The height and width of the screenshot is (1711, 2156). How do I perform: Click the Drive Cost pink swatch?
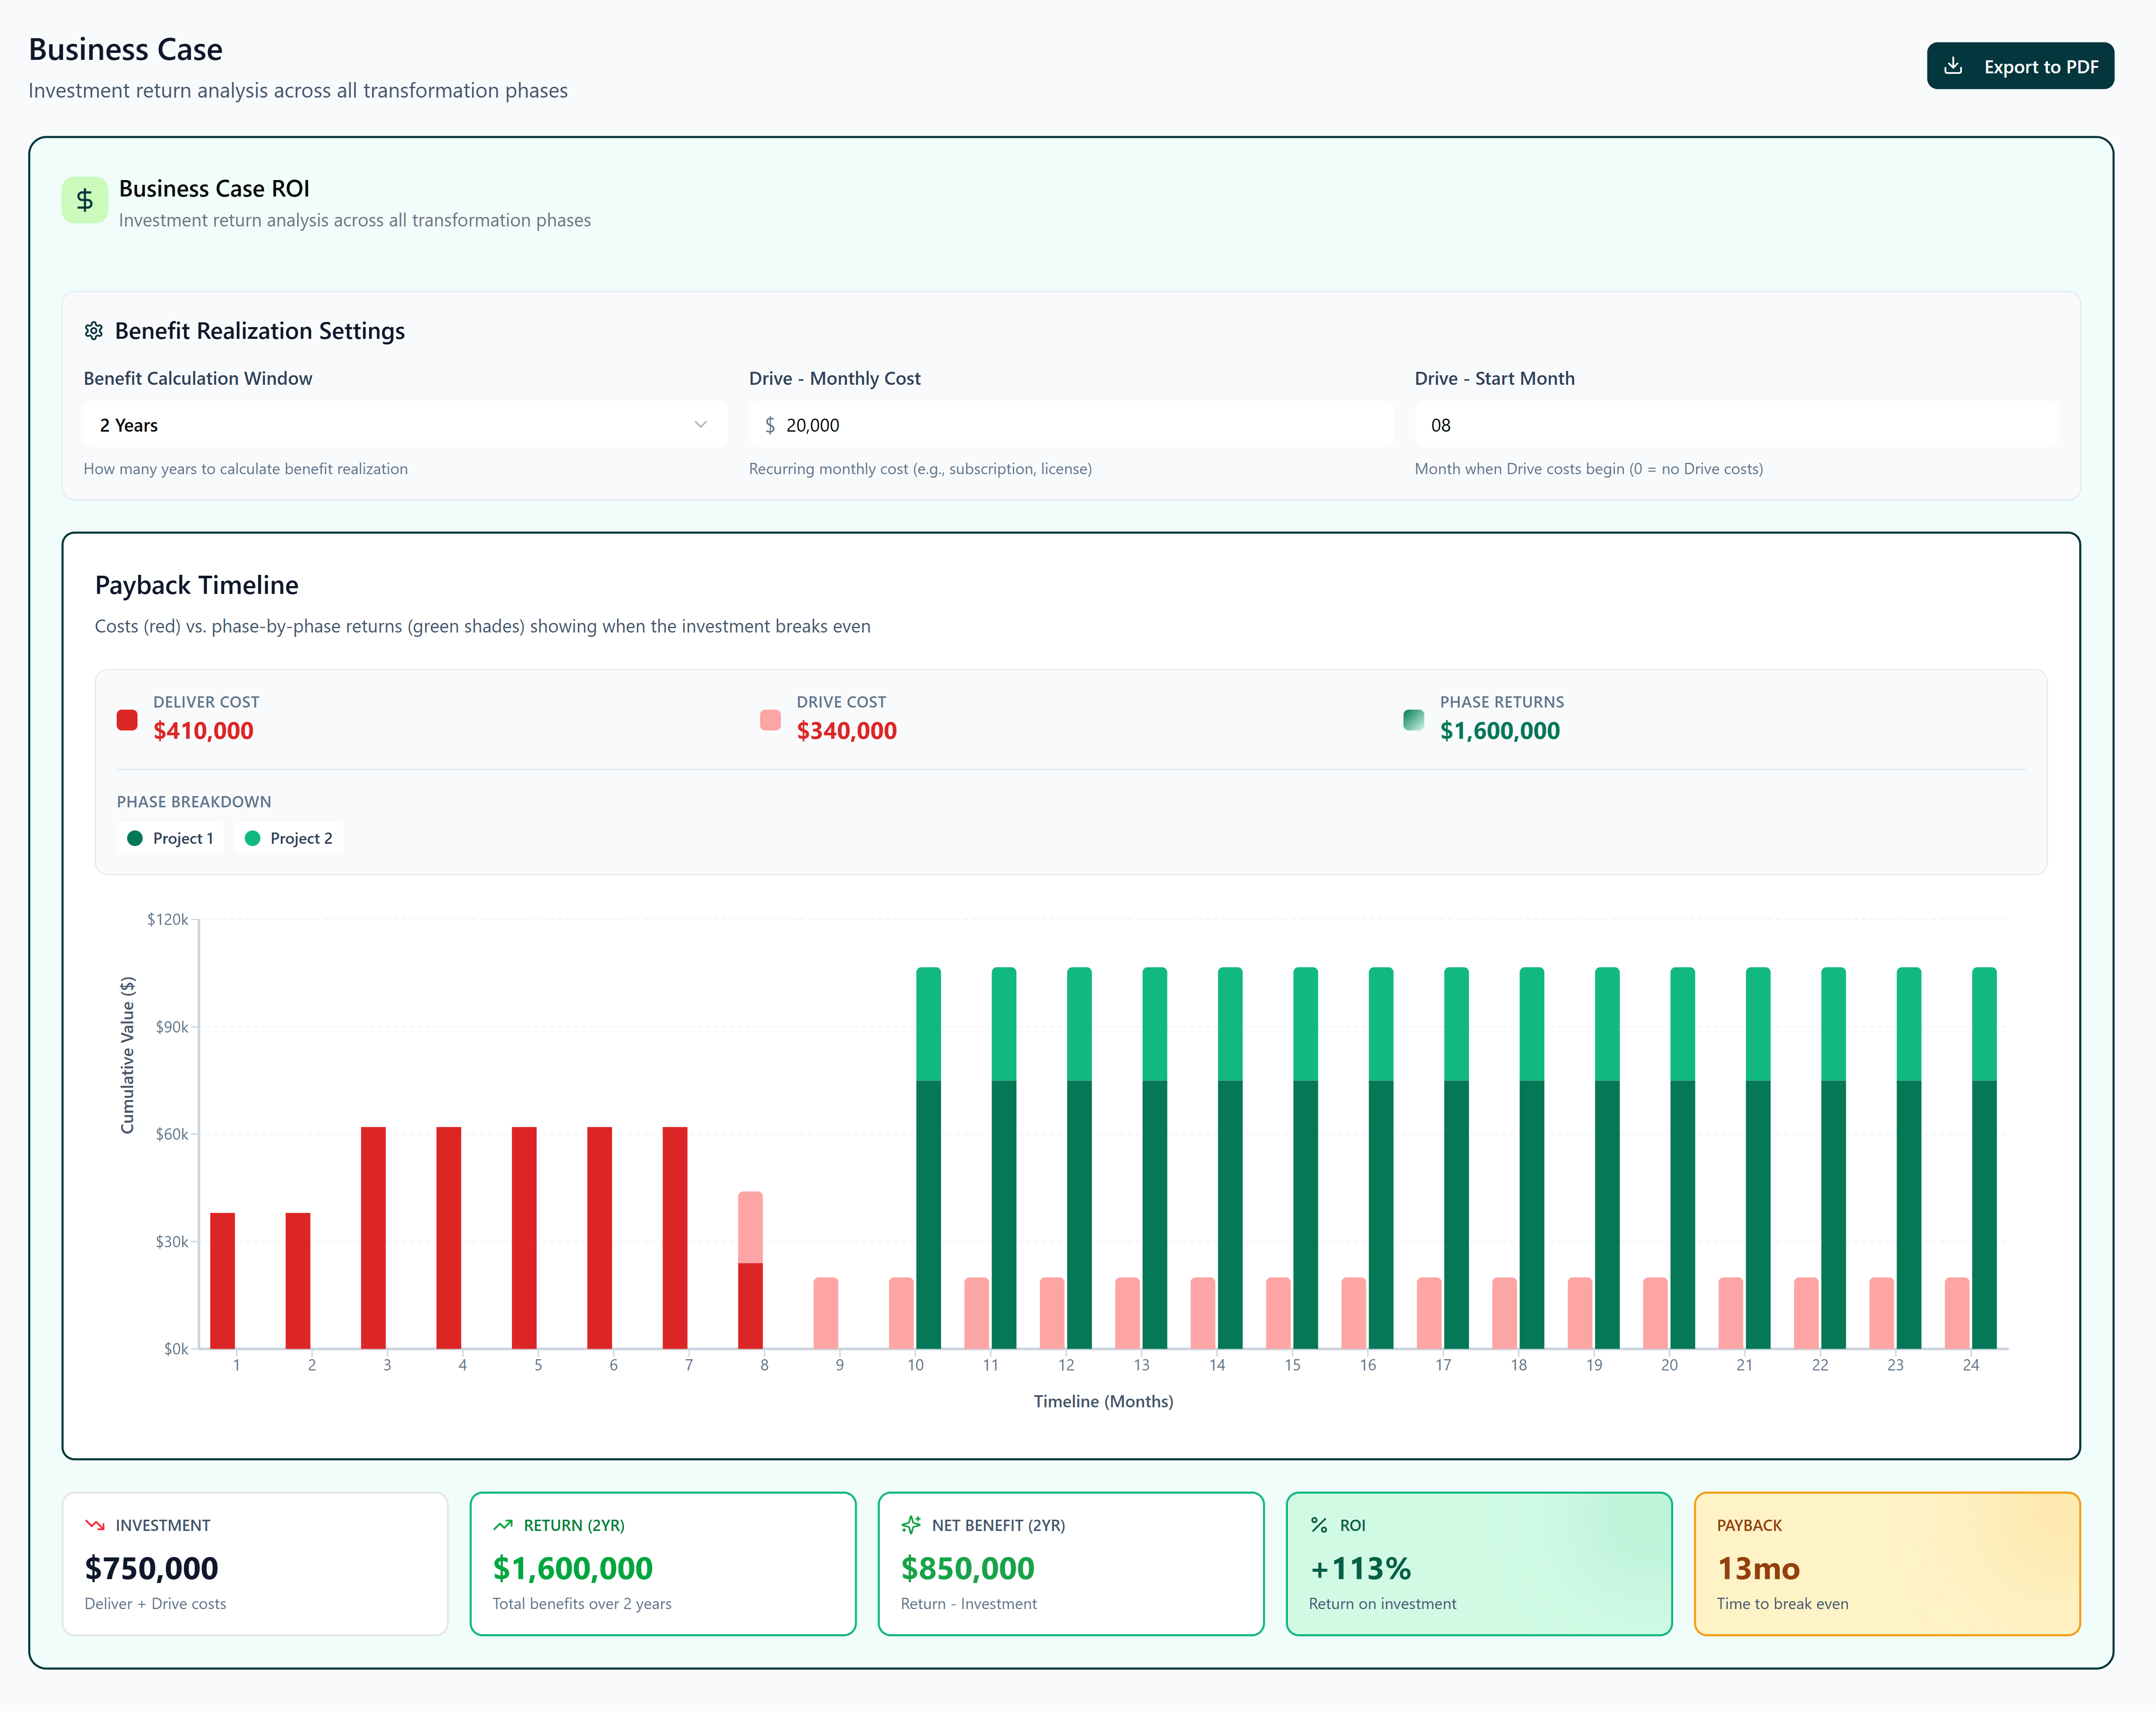770,720
